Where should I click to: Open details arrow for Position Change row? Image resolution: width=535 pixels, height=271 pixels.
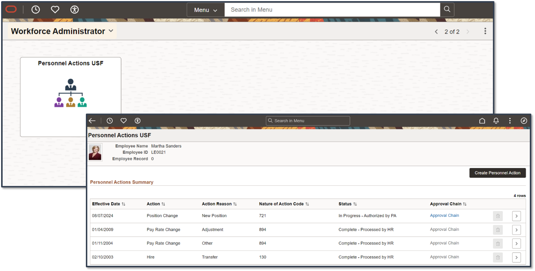pos(516,216)
